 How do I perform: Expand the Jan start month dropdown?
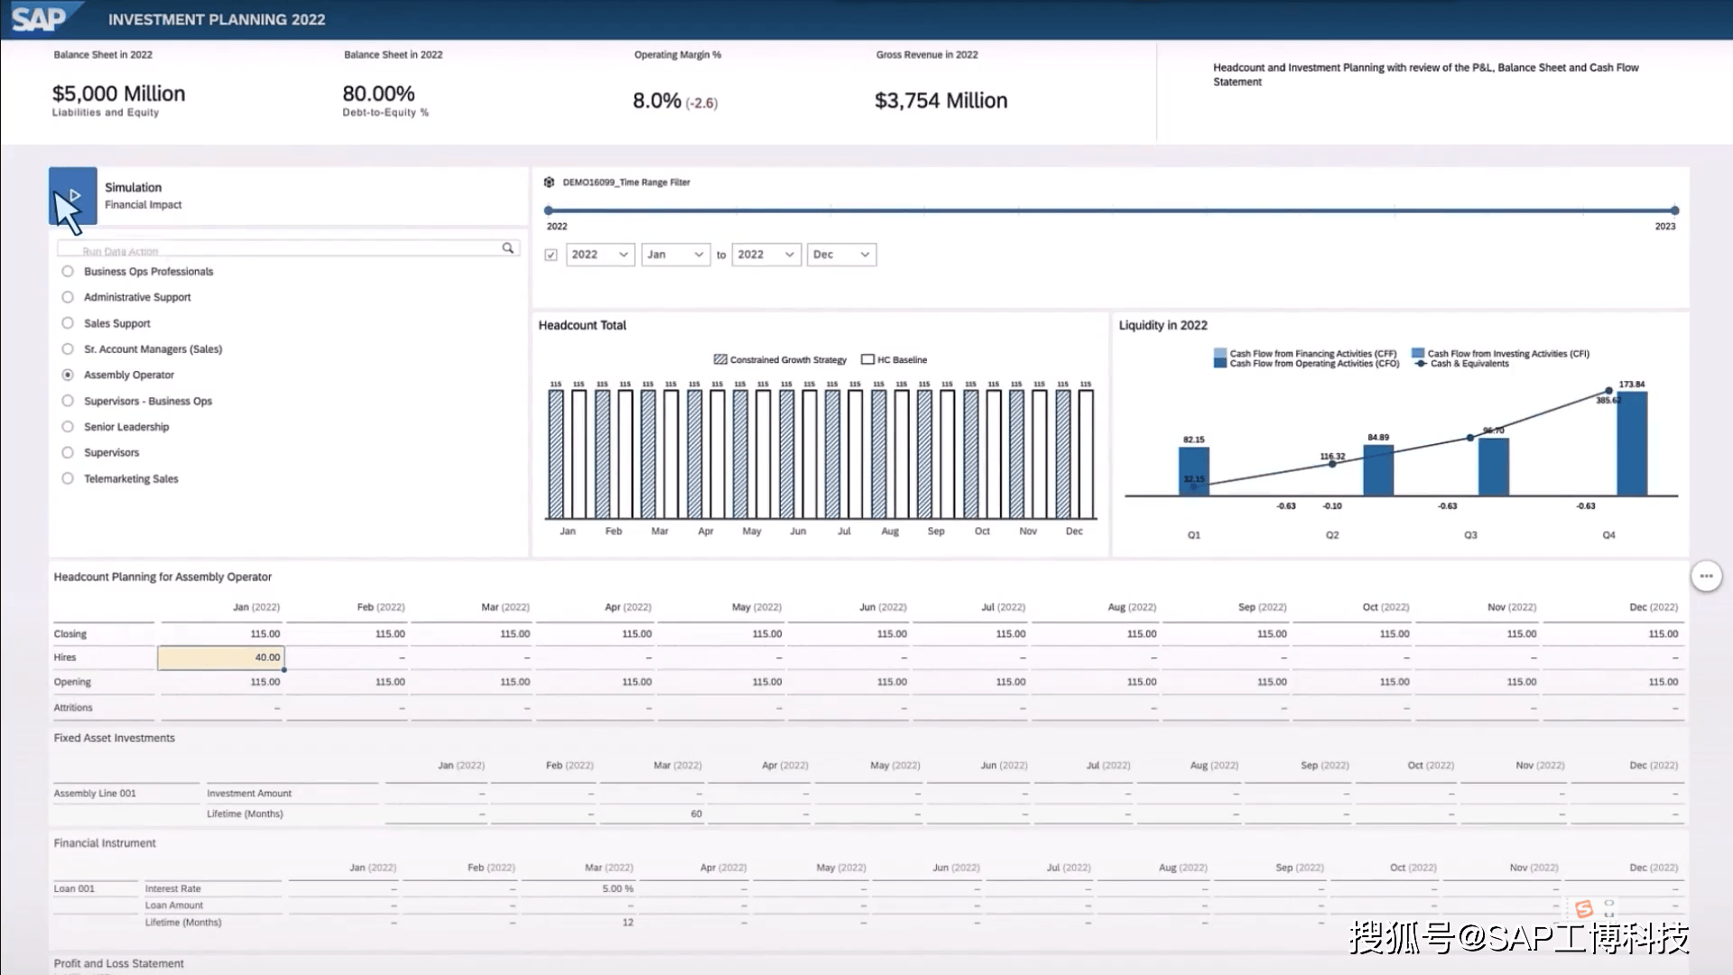(x=675, y=255)
